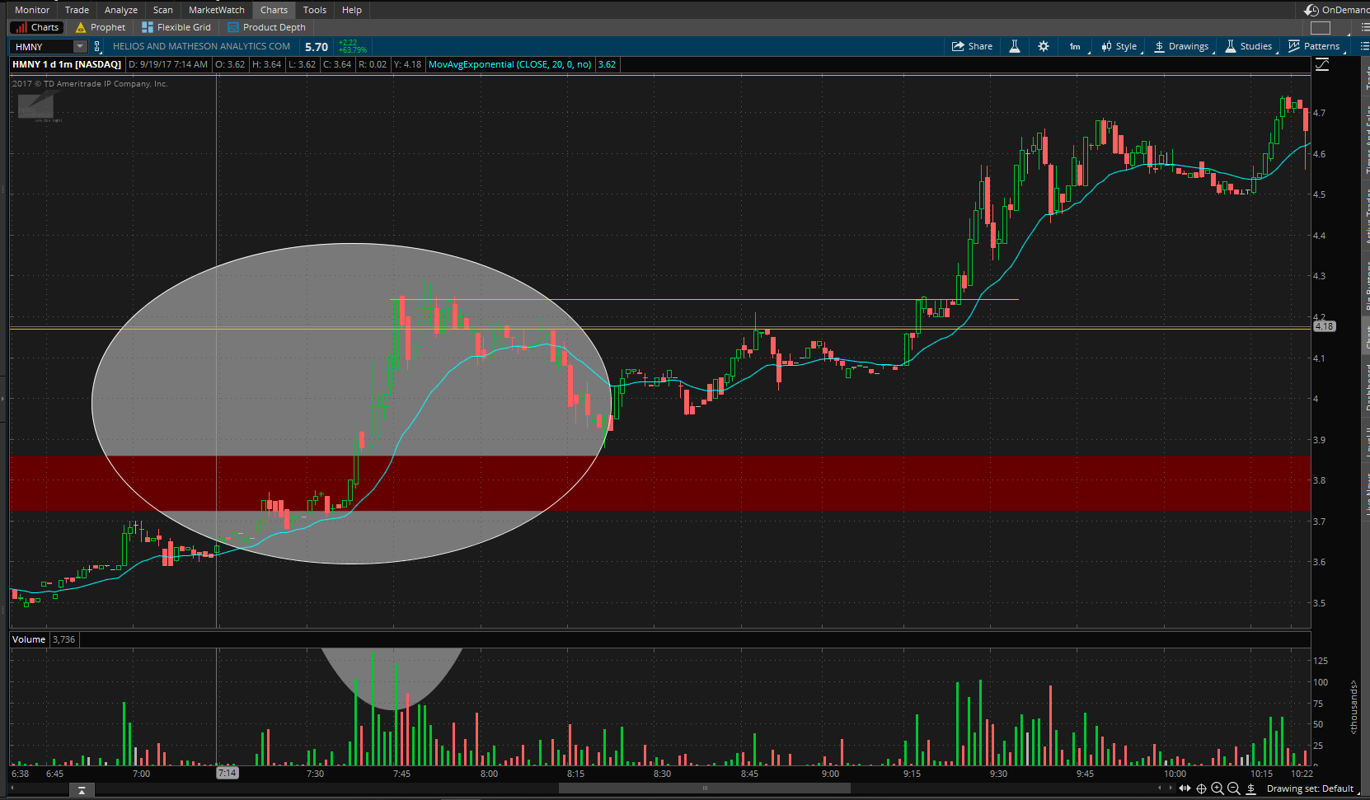Zoom out with the magnifier minus icon
The width and height of the screenshot is (1370, 800).
1234,788
